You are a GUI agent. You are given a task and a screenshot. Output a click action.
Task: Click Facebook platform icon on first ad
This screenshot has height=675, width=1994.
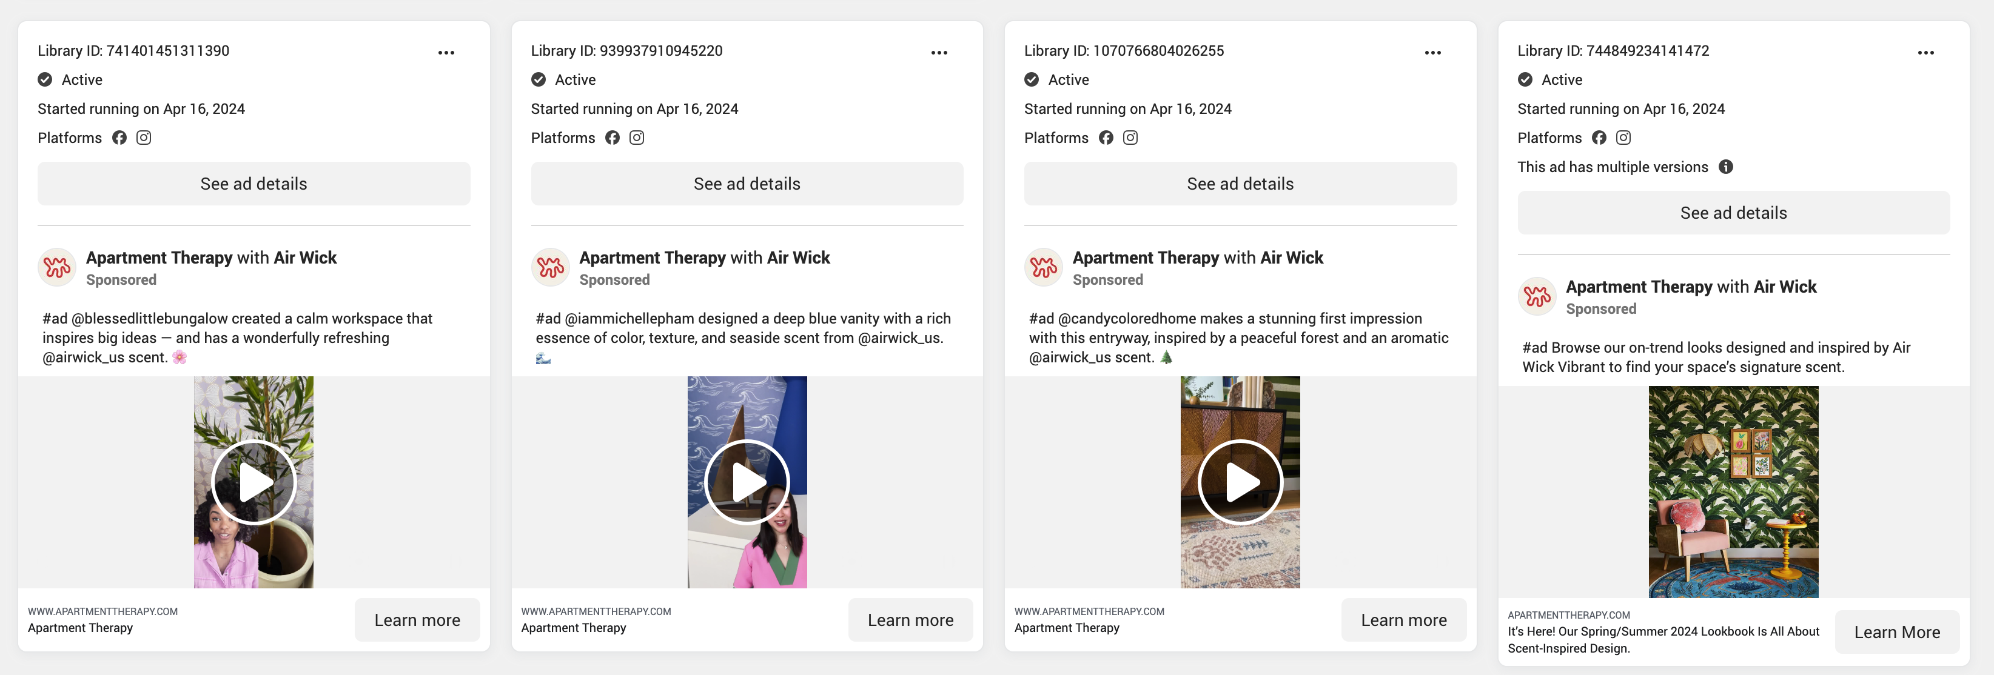119,138
